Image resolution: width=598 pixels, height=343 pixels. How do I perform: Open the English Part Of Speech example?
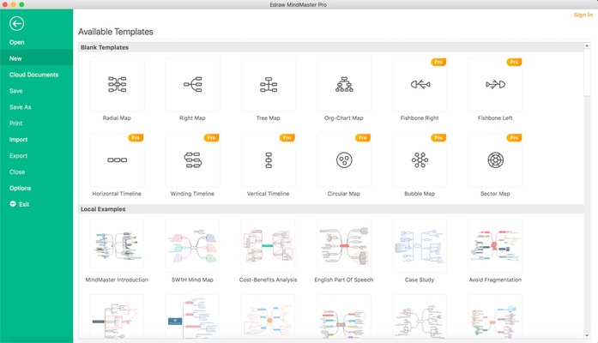[x=344, y=246]
